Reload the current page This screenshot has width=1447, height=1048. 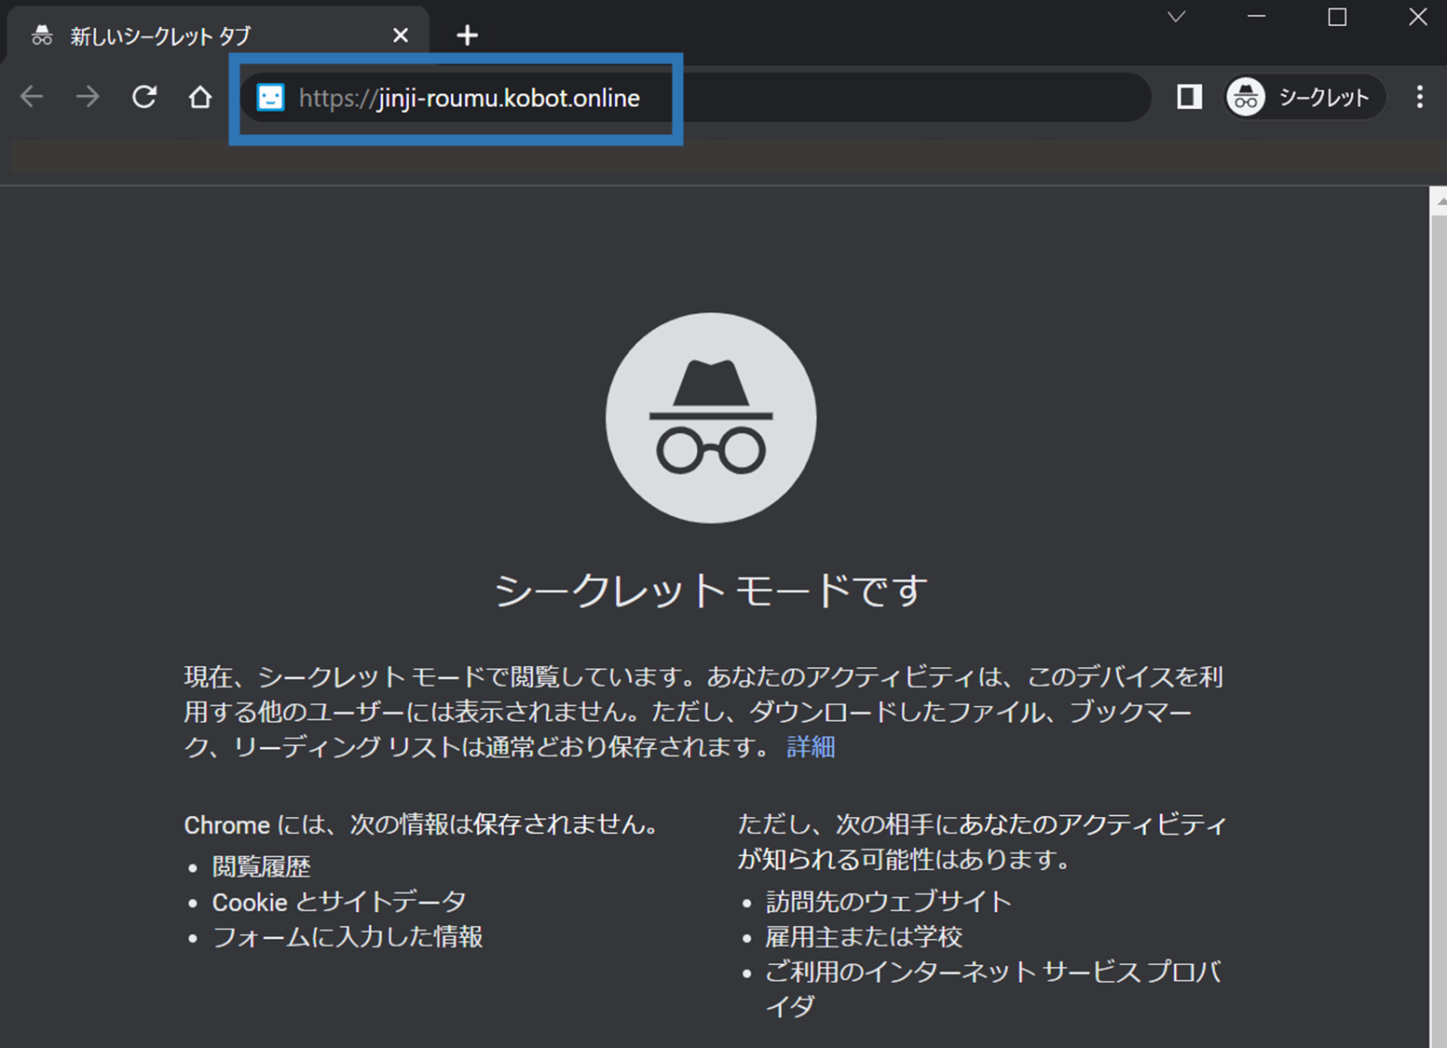coord(144,97)
